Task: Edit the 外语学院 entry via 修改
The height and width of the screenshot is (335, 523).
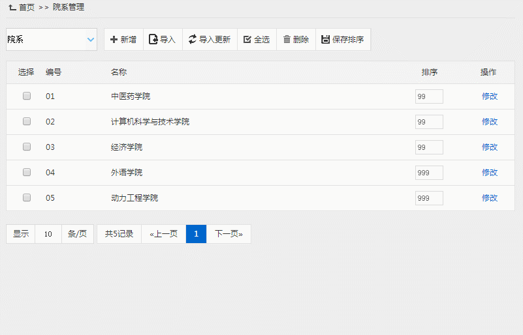Action: pos(490,172)
